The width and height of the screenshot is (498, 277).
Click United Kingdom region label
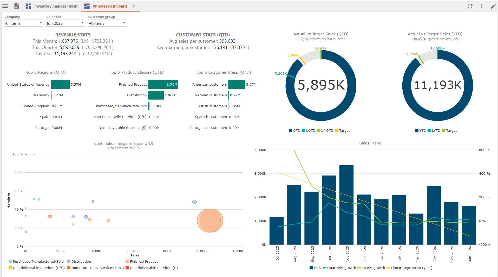point(36,106)
